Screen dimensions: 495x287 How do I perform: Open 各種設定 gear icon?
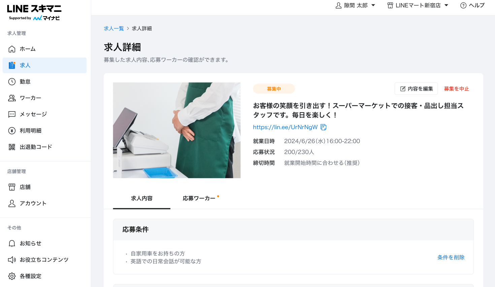12,276
